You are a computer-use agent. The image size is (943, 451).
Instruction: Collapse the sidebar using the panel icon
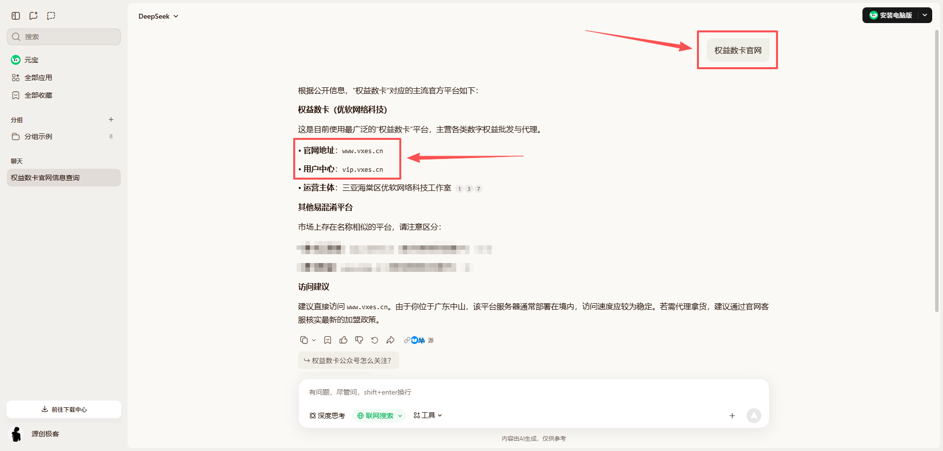tap(15, 16)
